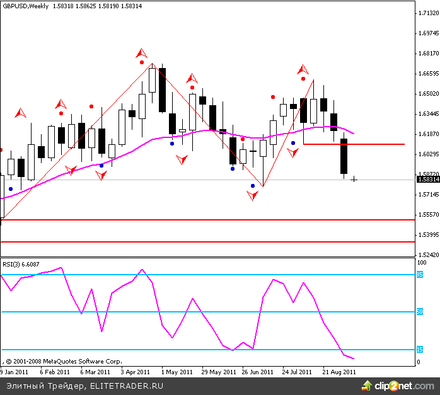Select the lowest red horizontal support line
440x395 pixels.
pyautogui.click(x=208, y=242)
